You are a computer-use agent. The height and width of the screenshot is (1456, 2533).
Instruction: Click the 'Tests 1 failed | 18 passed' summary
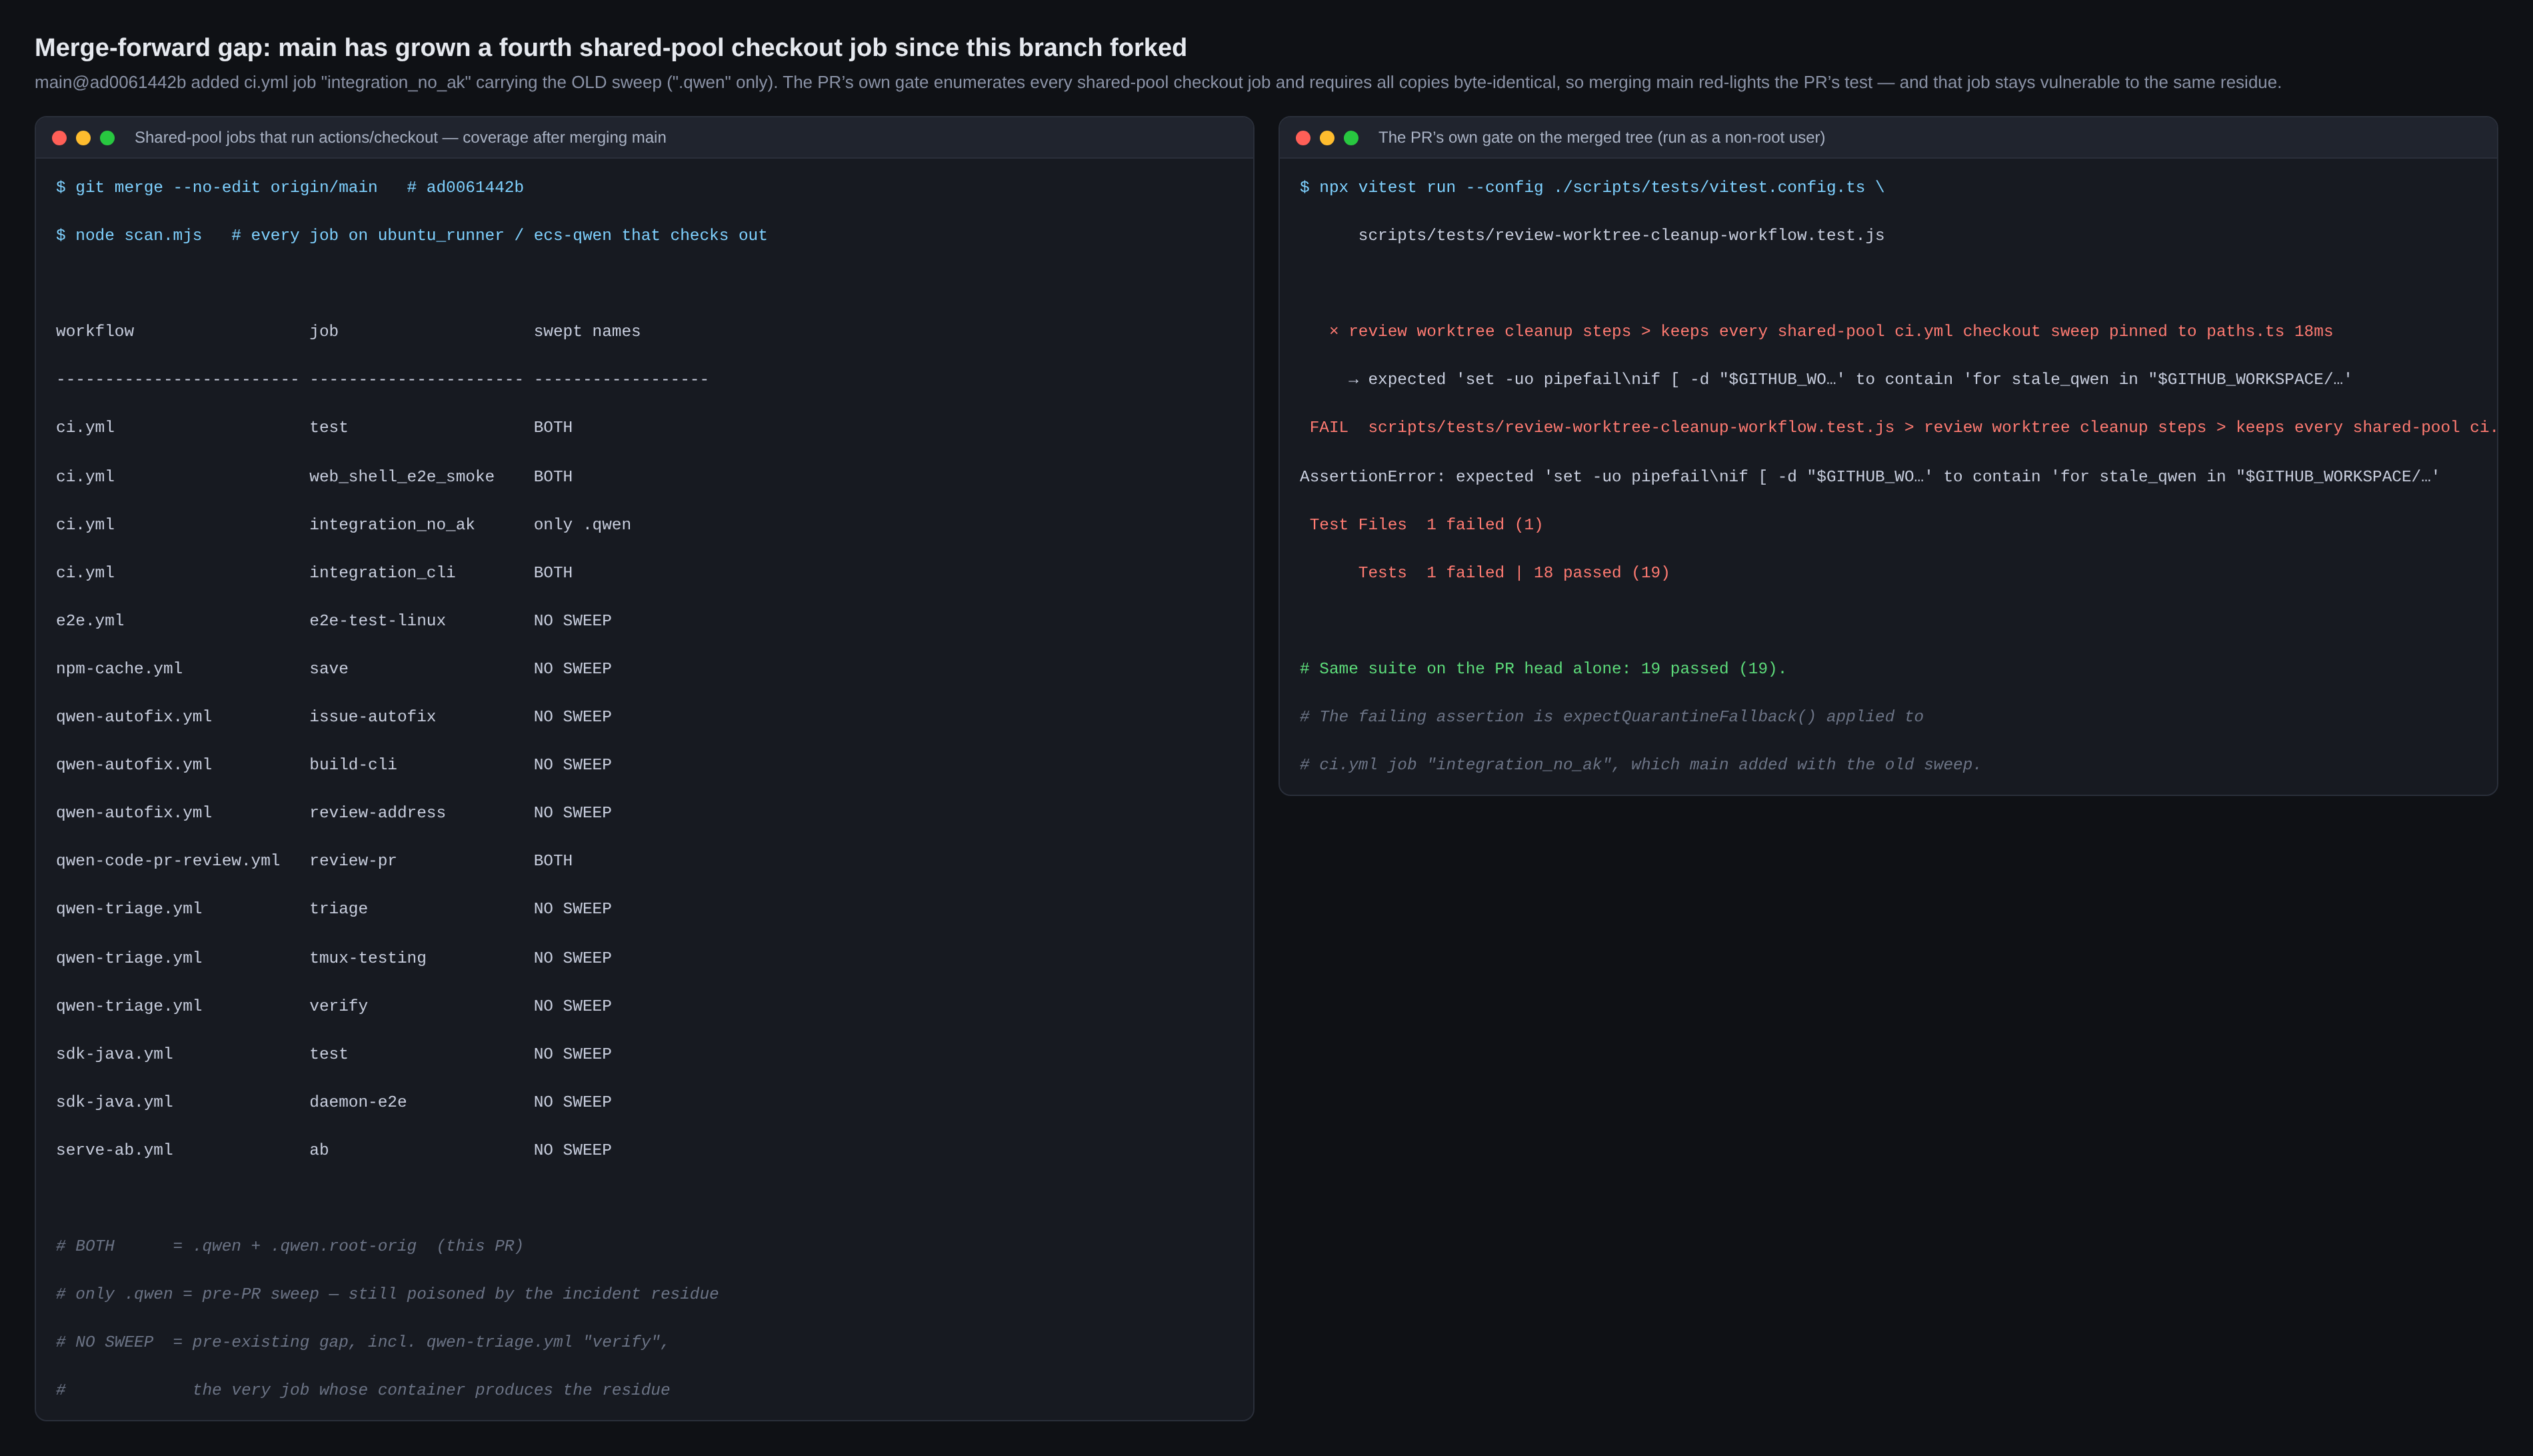(x=1513, y=573)
